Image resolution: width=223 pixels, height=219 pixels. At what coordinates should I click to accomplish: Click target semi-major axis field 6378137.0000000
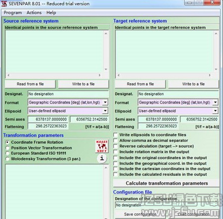[x=158, y=119]
